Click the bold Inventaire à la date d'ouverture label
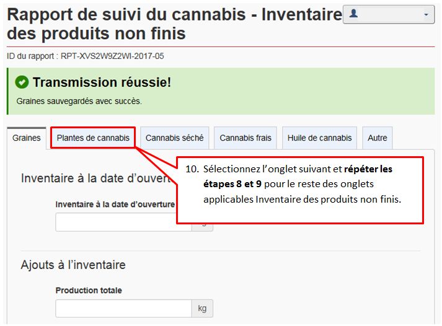442x326 pixels. (x=115, y=205)
